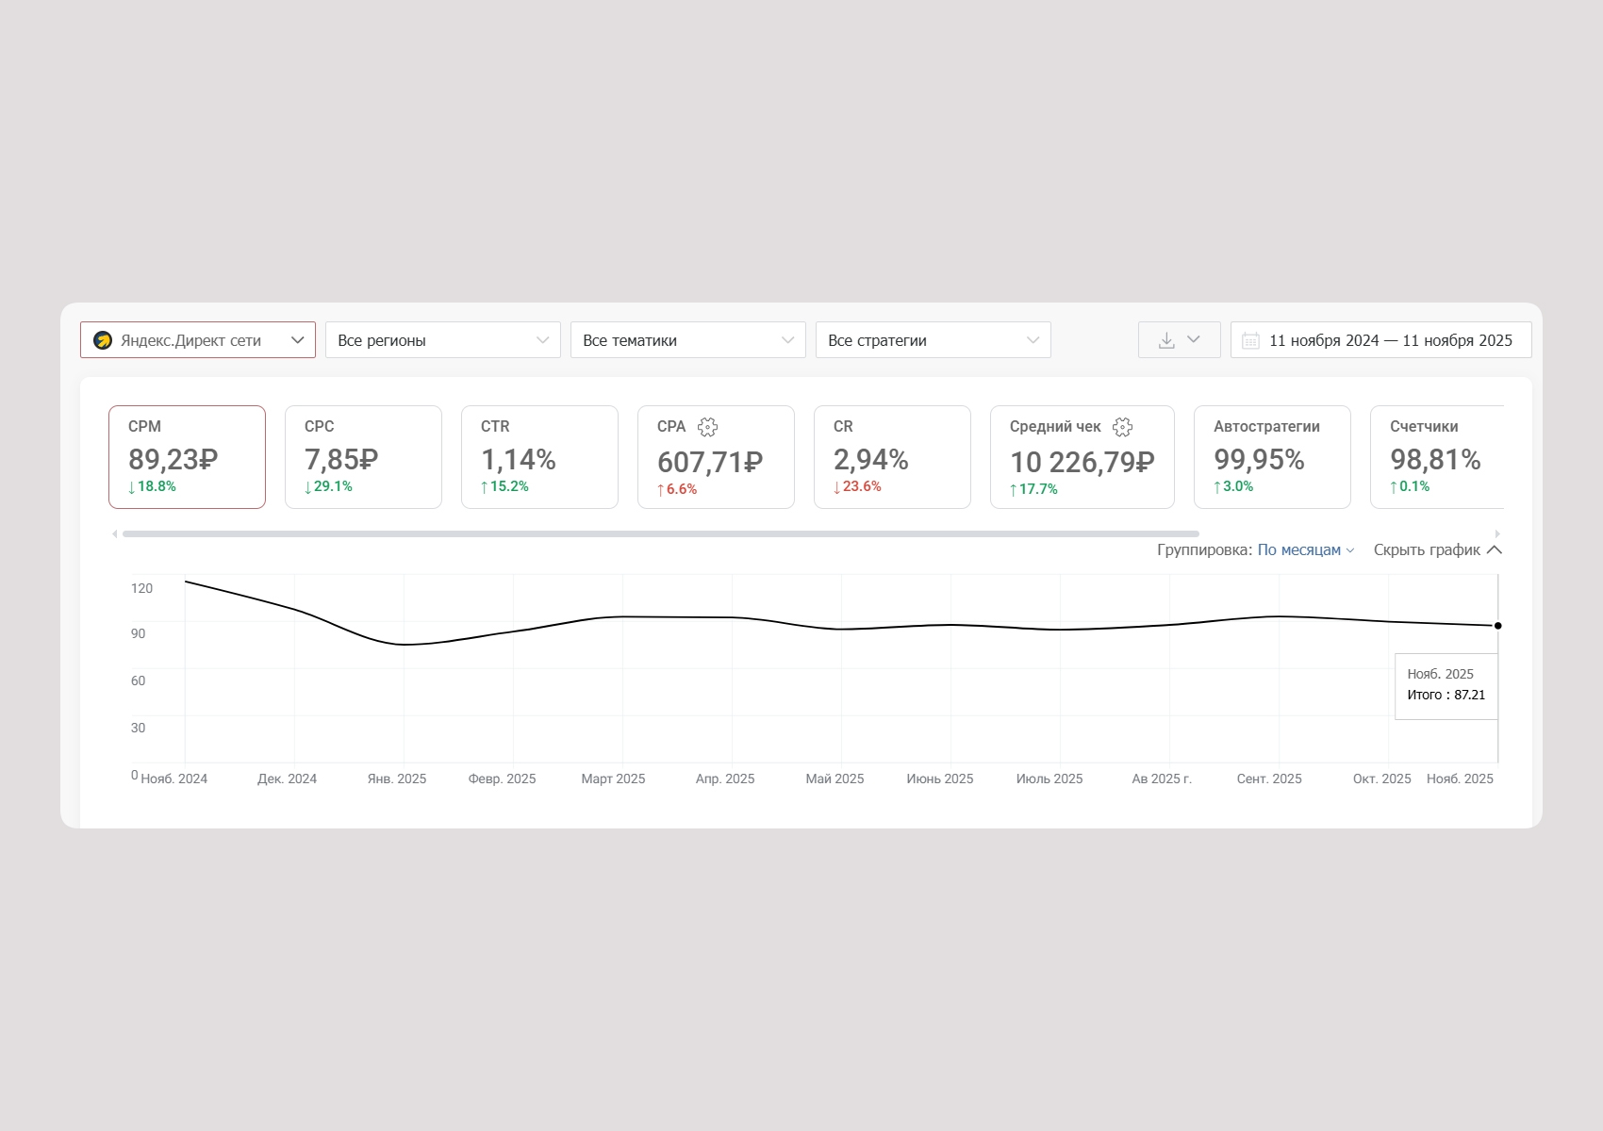
Task: Open the Яндекс.Директ сети dropdown
Action: point(198,340)
